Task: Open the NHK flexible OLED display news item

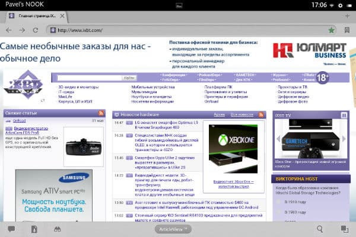Action: coord(166,142)
